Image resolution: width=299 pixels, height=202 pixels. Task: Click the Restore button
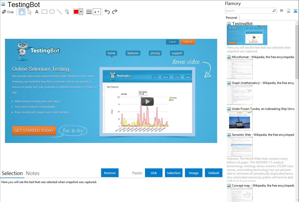tap(110, 173)
